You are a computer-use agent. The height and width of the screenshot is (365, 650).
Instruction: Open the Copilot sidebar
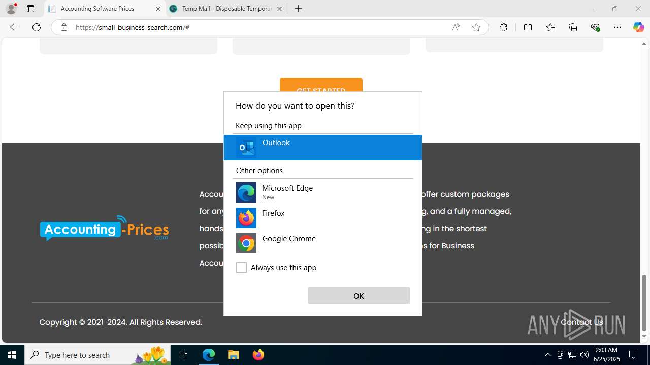[x=638, y=27]
